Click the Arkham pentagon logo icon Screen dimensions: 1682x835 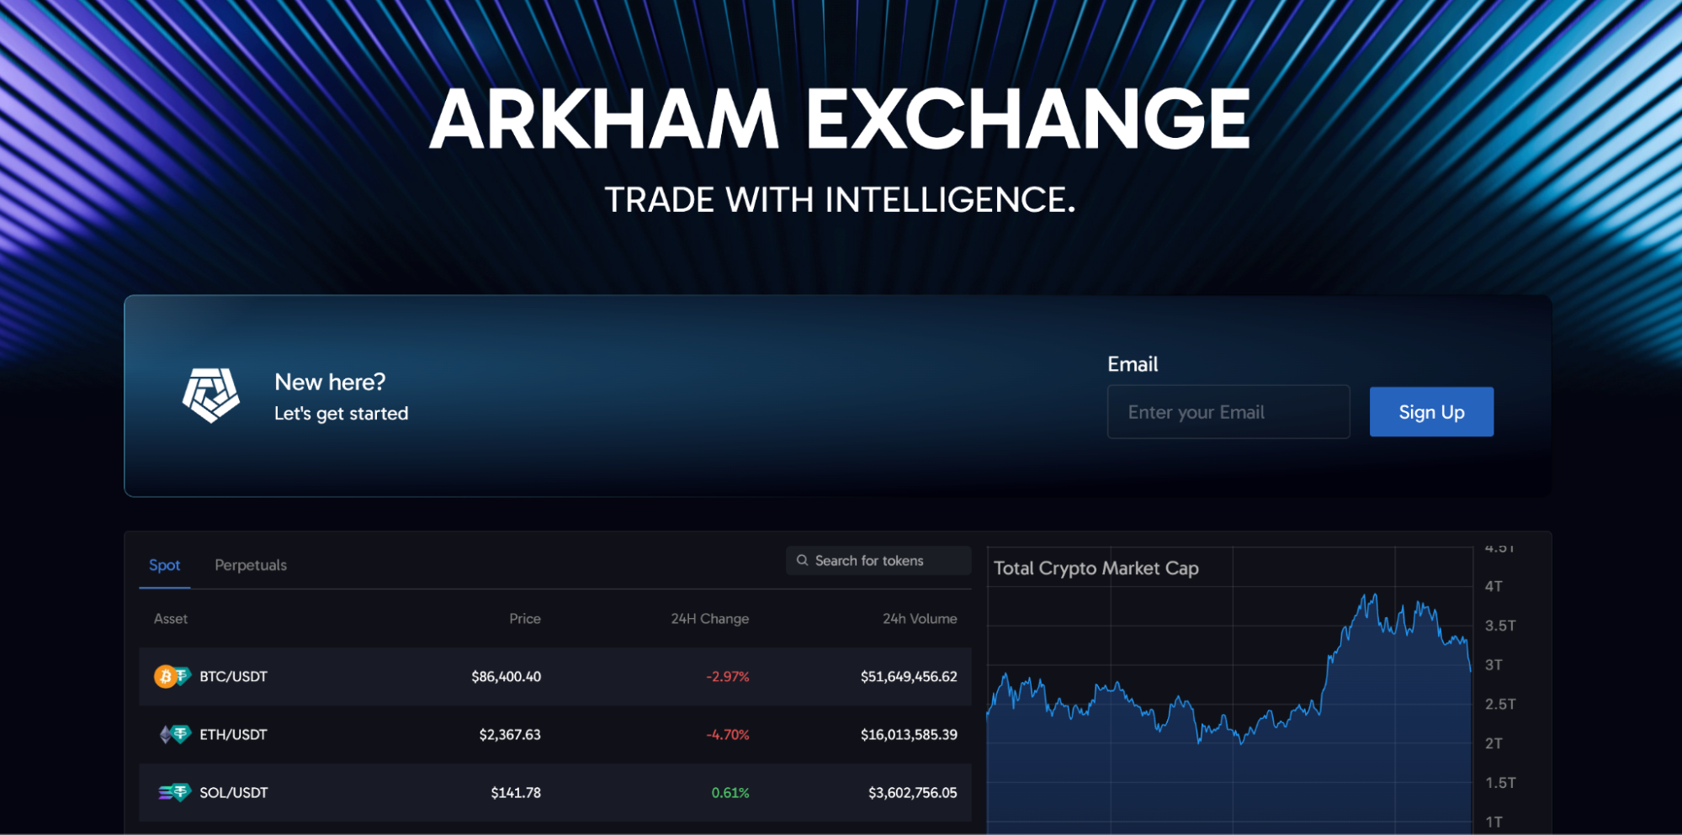pyautogui.click(x=210, y=395)
